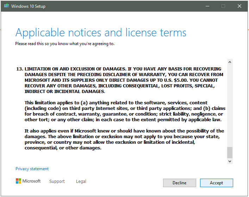
Task: Click the scroll up arrow of license text
Action: click(230, 62)
